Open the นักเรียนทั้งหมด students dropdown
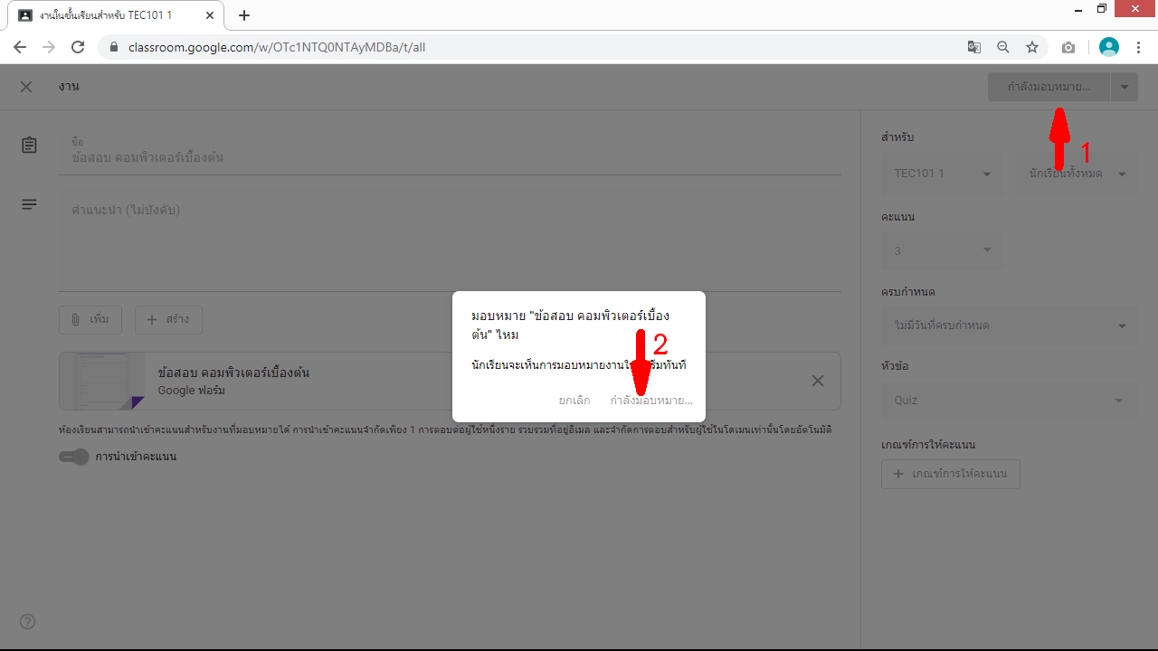This screenshot has width=1158, height=651. point(1077,174)
